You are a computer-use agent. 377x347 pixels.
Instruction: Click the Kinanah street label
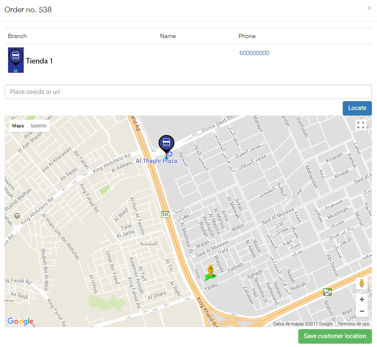coord(334,158)
